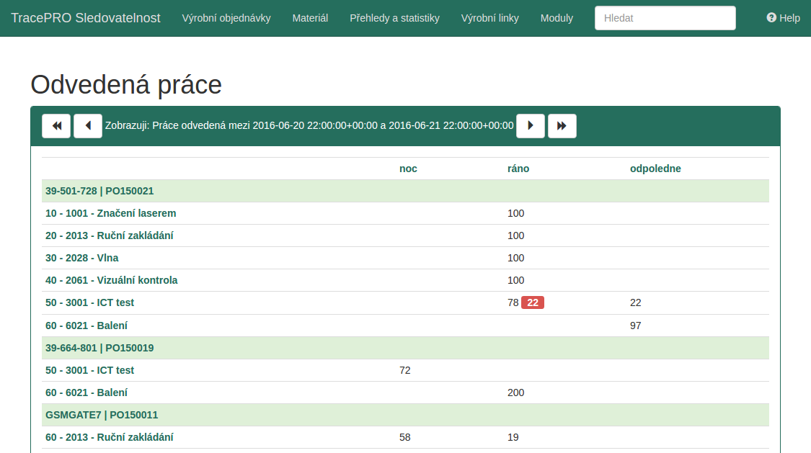Click the Odvedená práce page heading
Image resolution: width=811 pixels, height=453 pixels.
click(x=126, y=85)
